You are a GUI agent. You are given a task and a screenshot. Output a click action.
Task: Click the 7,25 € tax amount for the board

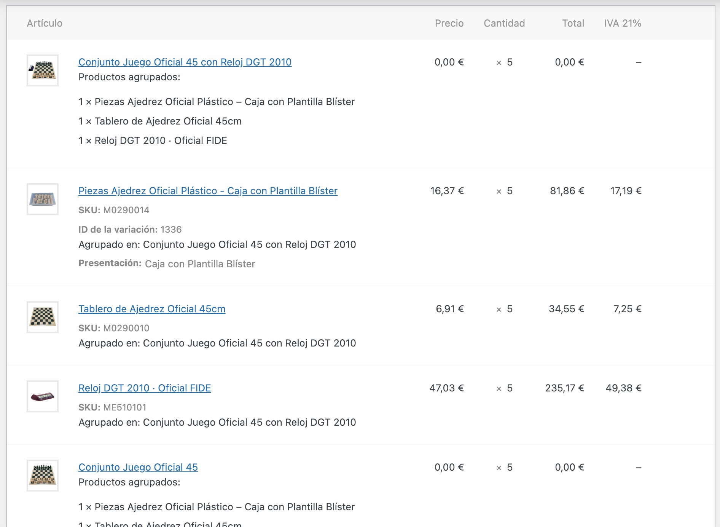coord(627,309)
